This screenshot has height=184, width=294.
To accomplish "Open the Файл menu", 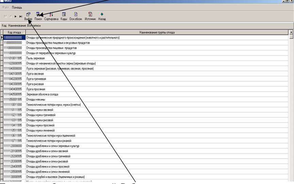I will pyautogui.click(x=6, y=7).
